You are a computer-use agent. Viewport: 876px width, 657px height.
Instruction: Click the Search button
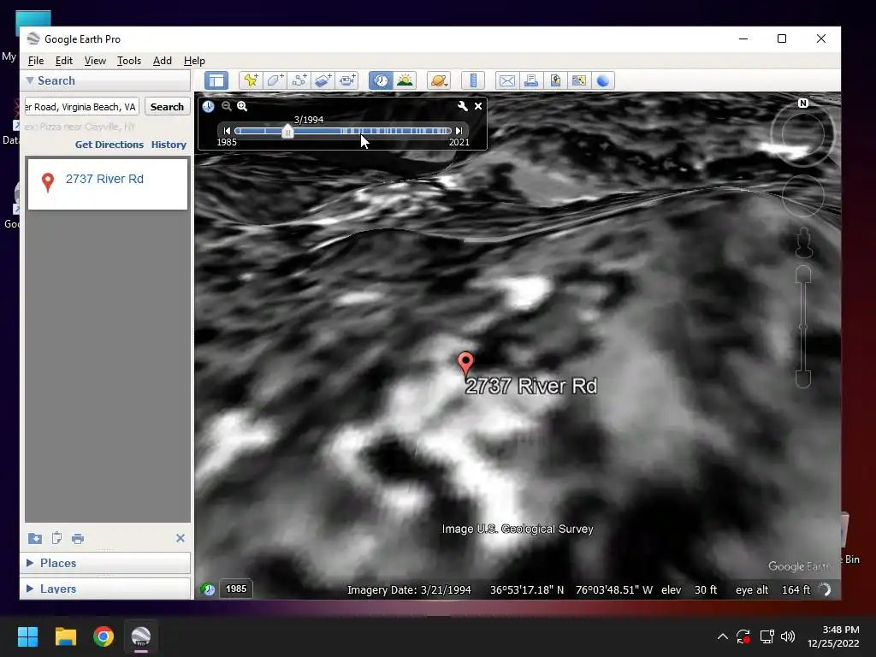[x=167, y=107]
